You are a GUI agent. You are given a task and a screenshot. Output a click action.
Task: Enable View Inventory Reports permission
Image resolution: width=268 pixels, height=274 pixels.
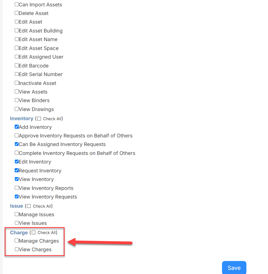click(17, 188)
